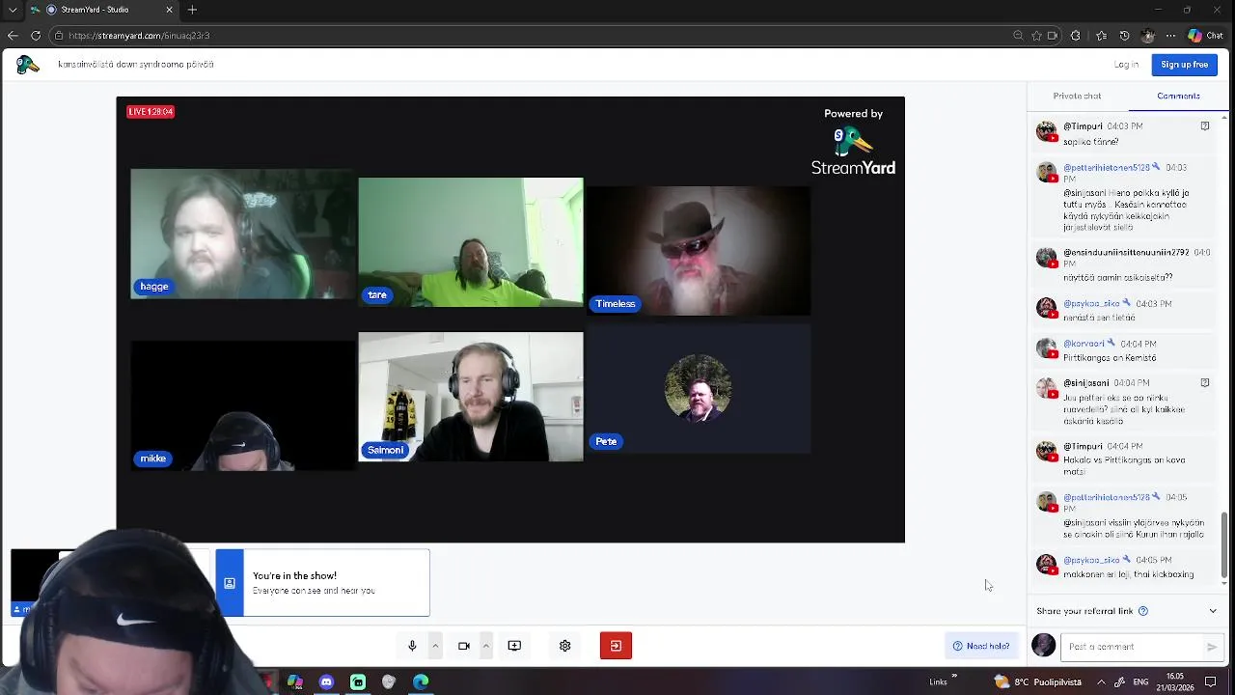Show hidden system tray icons chevron

(x=1102, y=682)
